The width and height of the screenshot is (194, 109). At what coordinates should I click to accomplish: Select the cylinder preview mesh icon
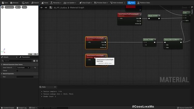(29, 54)
